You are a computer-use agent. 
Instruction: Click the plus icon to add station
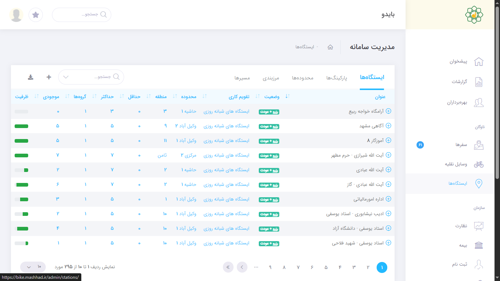click(49, 77)
